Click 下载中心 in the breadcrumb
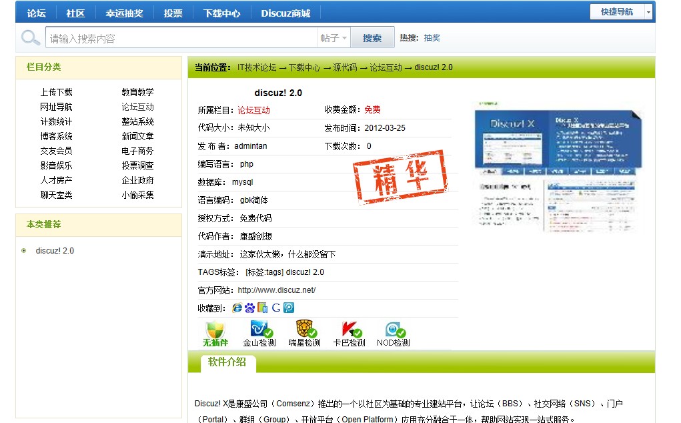Image resolution: width=681 pixels, height=423 pixels. pyautogui.click(x=304, y=67)
